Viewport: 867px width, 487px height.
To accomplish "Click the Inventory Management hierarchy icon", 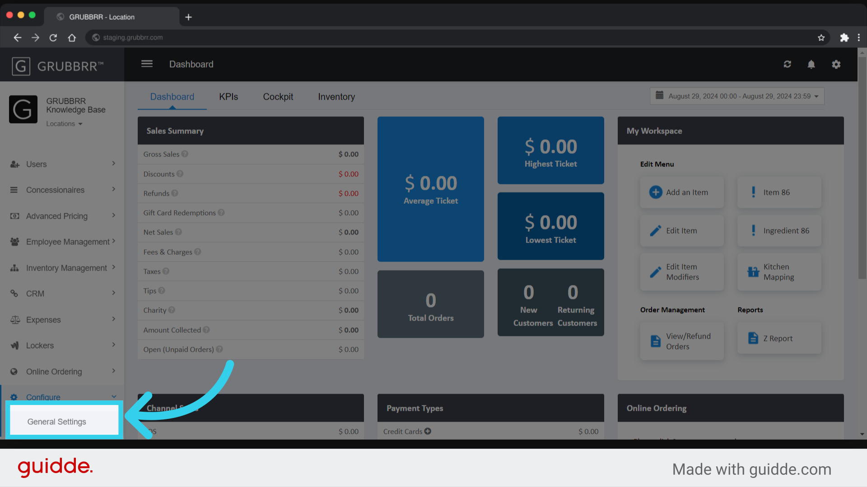I will coord(14,268).
